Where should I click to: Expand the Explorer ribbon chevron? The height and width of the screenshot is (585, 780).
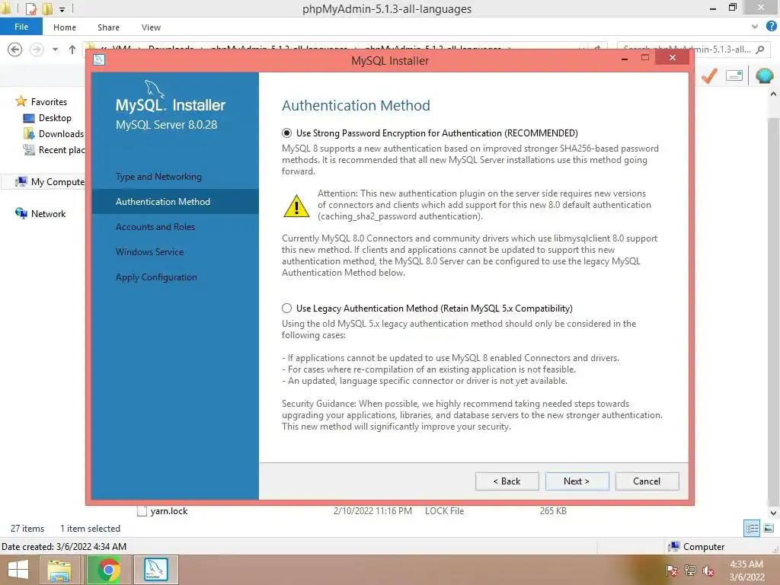pos(755,27)
